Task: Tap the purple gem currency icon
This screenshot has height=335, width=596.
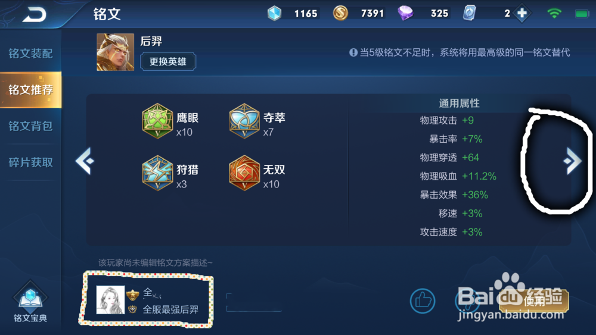Action: tap(405, 13)
